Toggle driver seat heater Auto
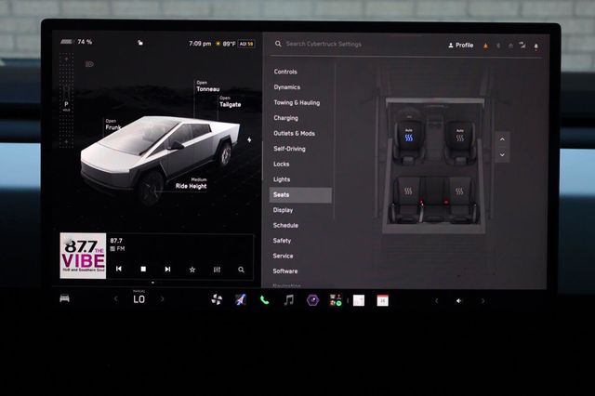595x396 pixels. click(409, 136)
